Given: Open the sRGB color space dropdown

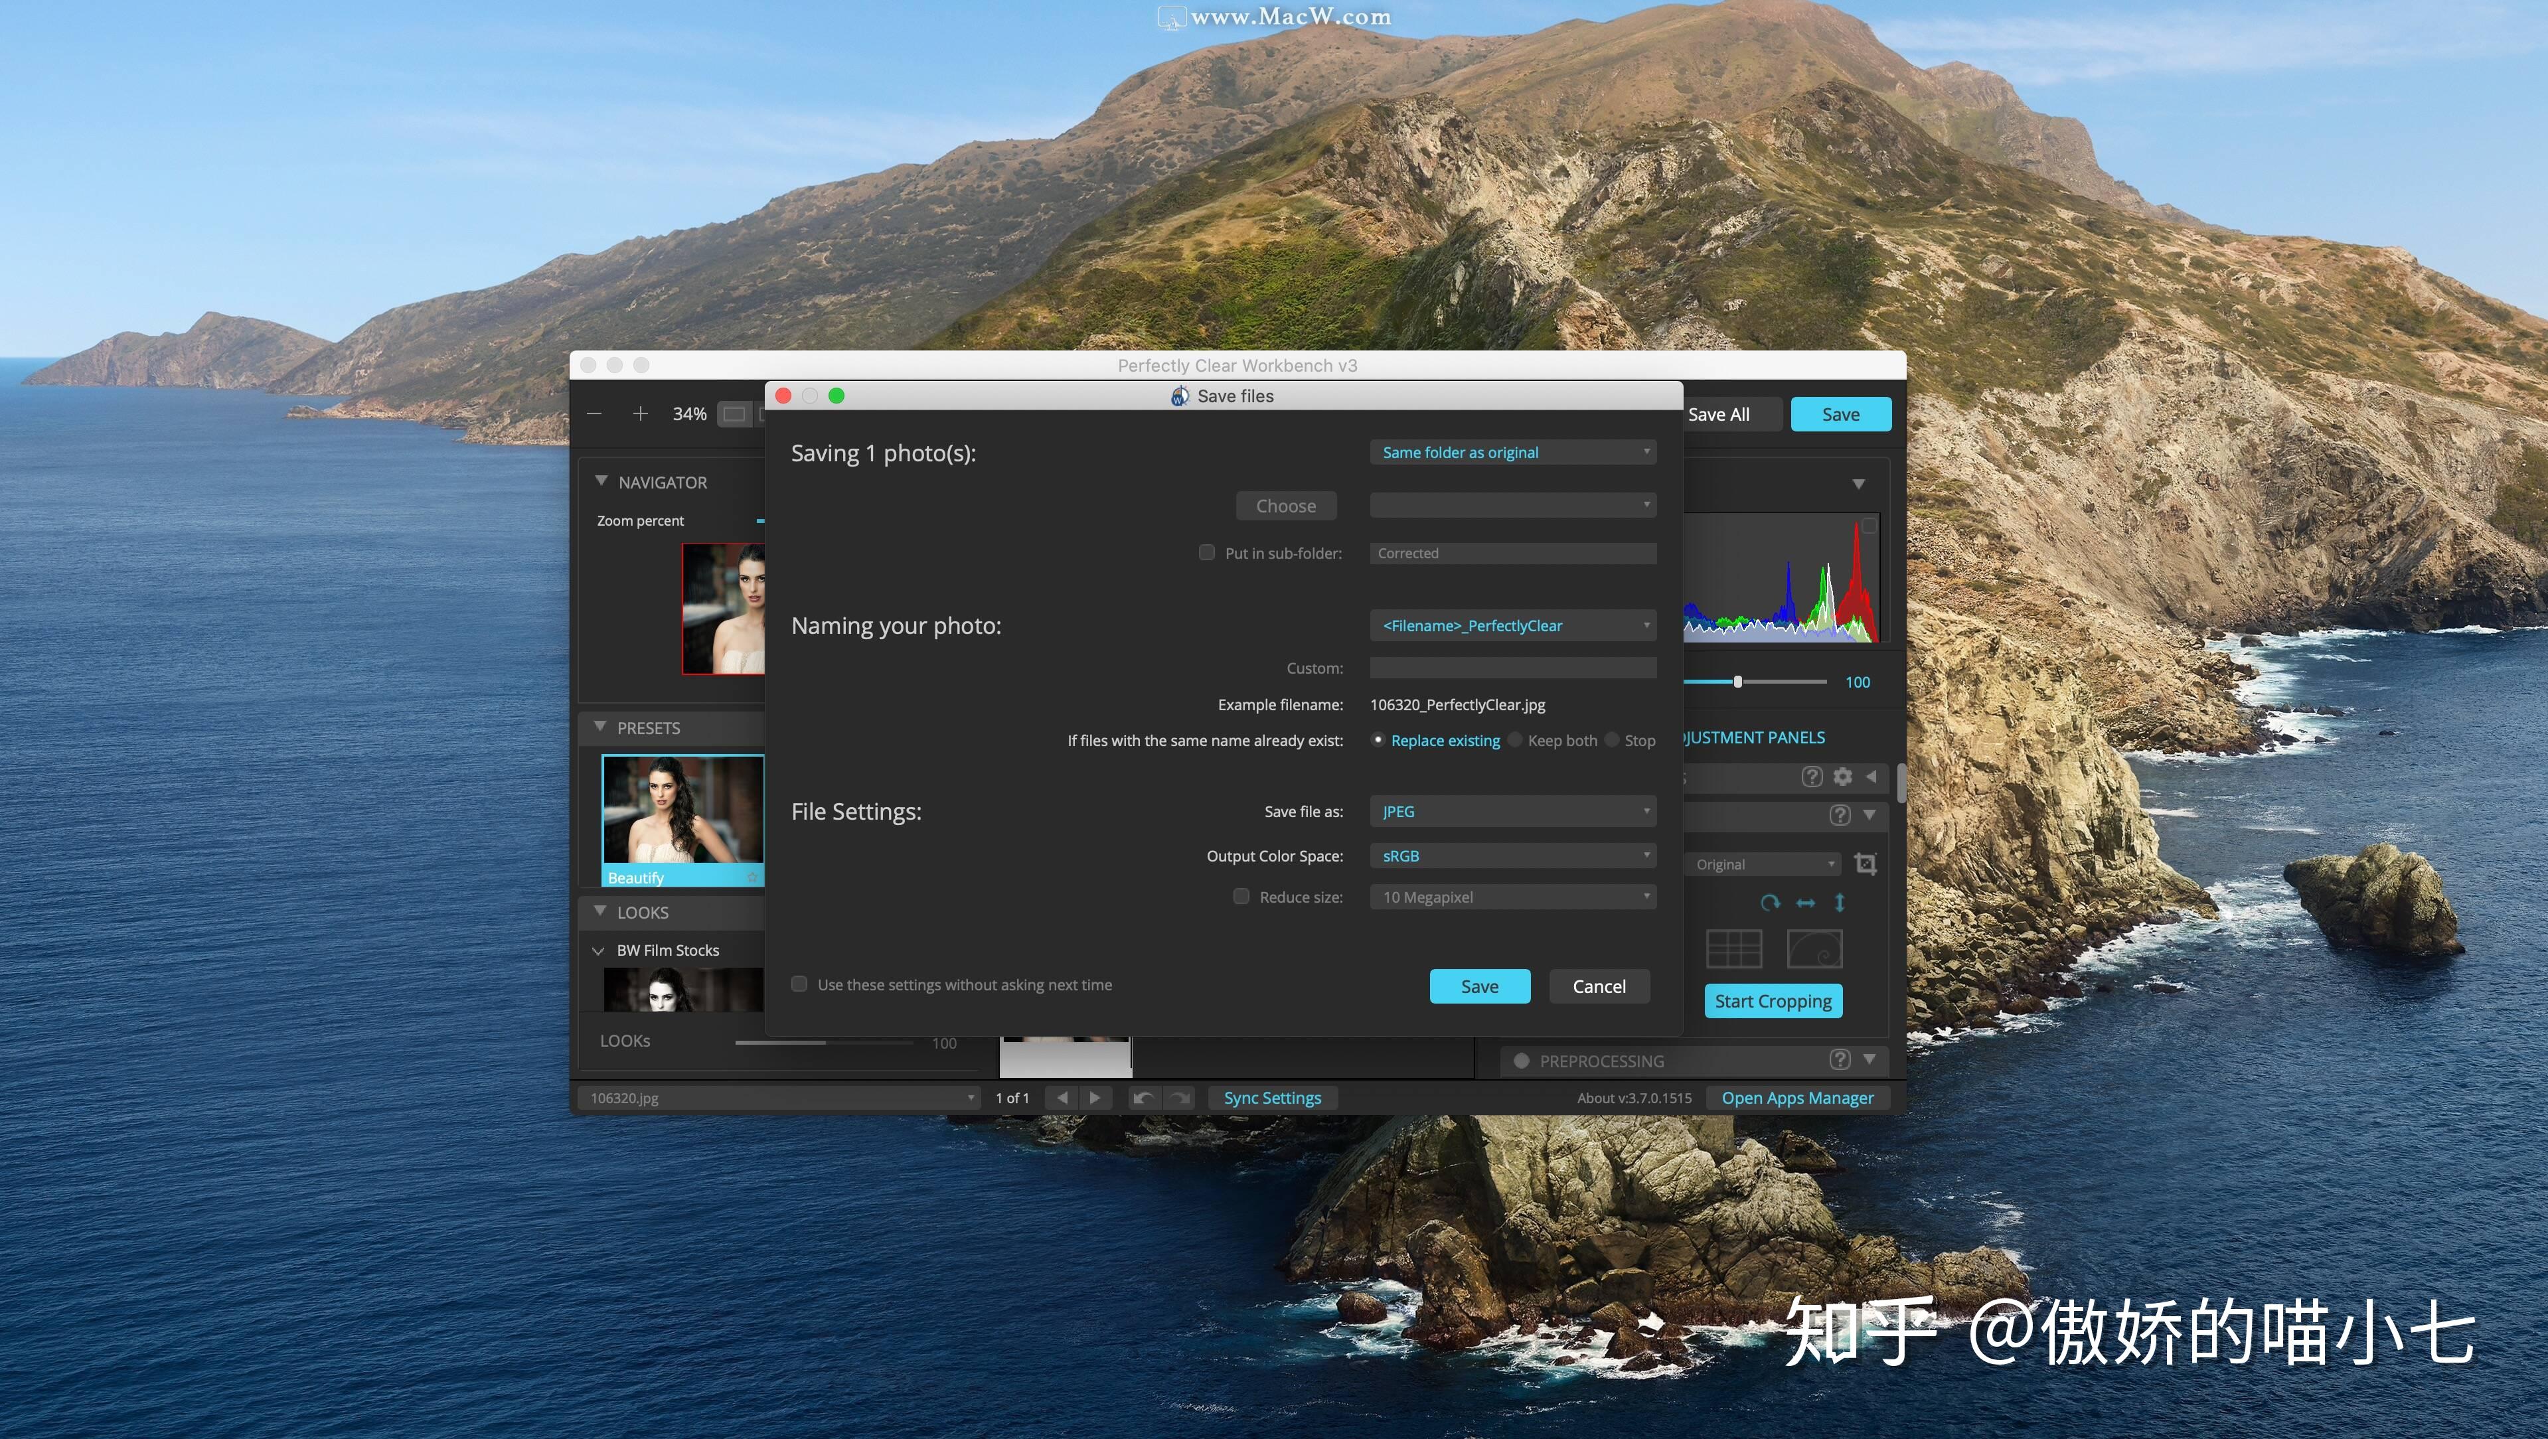Looking at the screenshot, I should 1512,856.
